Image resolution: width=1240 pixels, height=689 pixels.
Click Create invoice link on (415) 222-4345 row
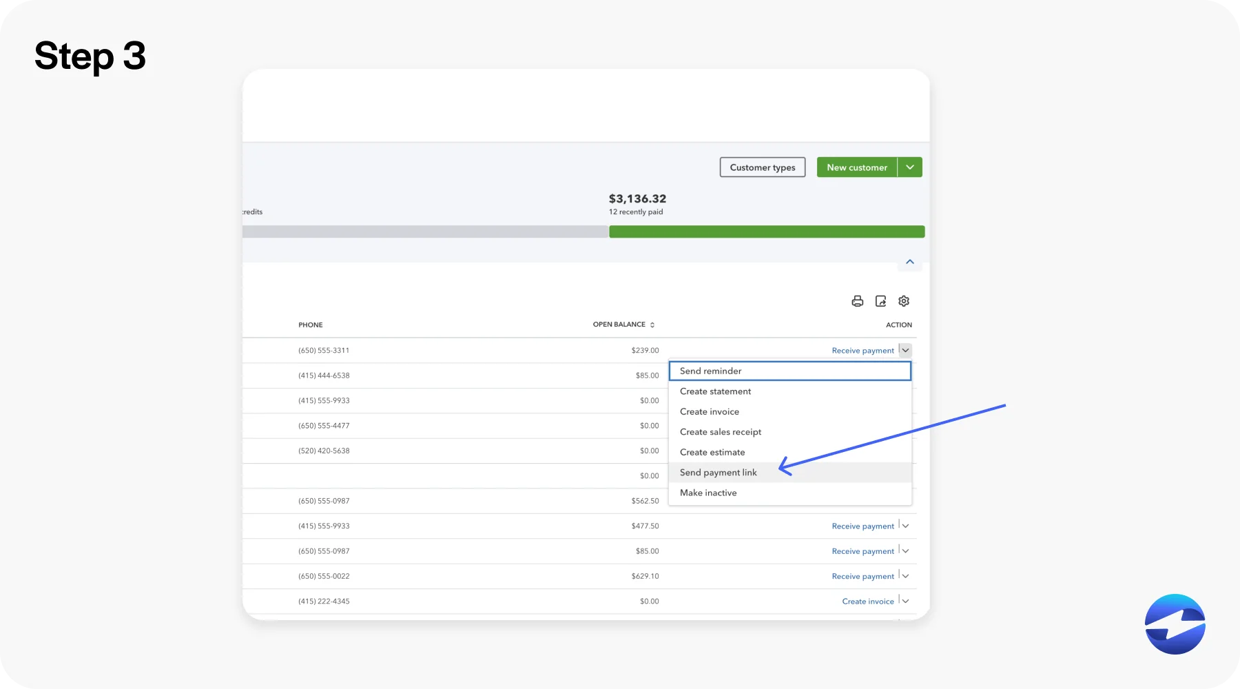868,601
